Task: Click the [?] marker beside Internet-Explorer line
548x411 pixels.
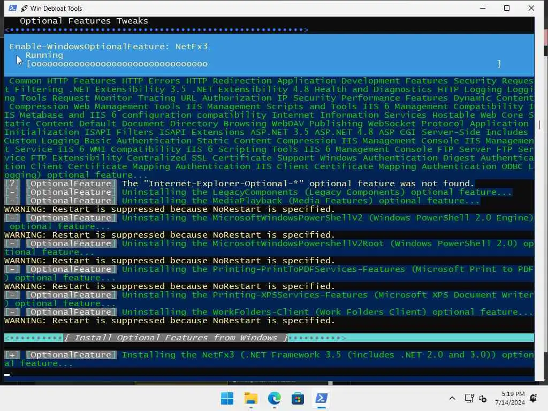Action: coord(12,184)
